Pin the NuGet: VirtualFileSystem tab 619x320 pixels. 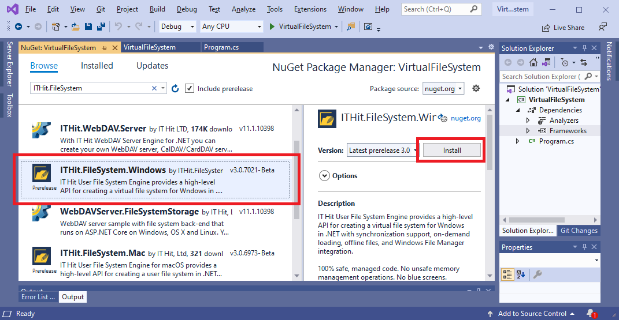[105, 47]
